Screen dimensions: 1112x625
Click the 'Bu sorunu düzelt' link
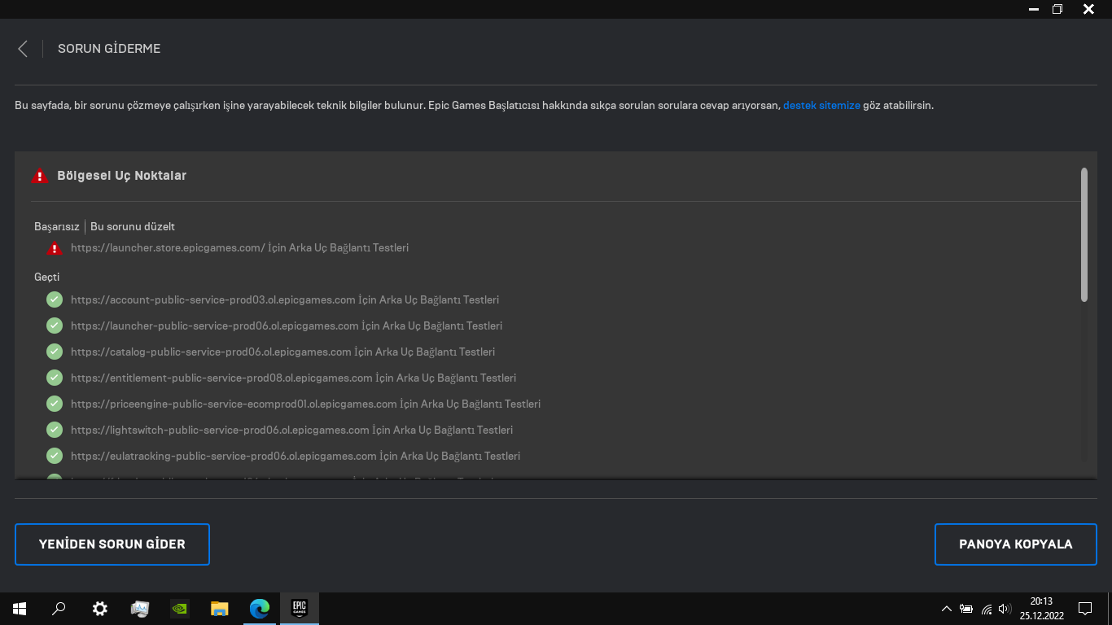[x=133, y=226]
